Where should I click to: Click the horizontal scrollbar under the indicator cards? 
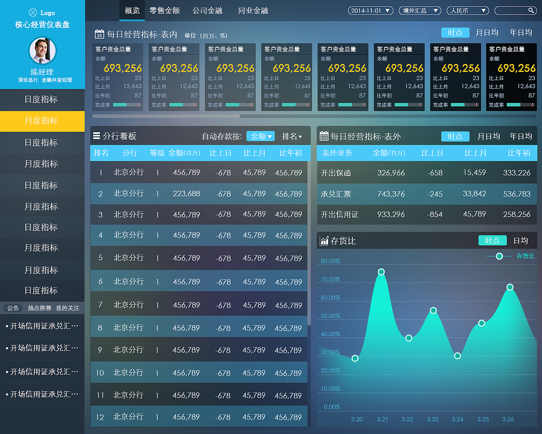166,116
